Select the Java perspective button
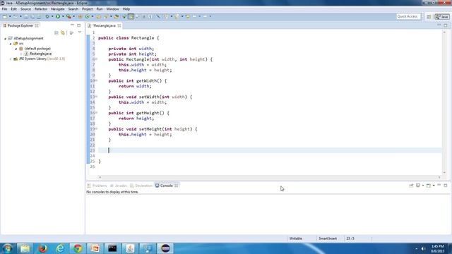The width and height of the screenshot is (452, 254). coord(442,17)
